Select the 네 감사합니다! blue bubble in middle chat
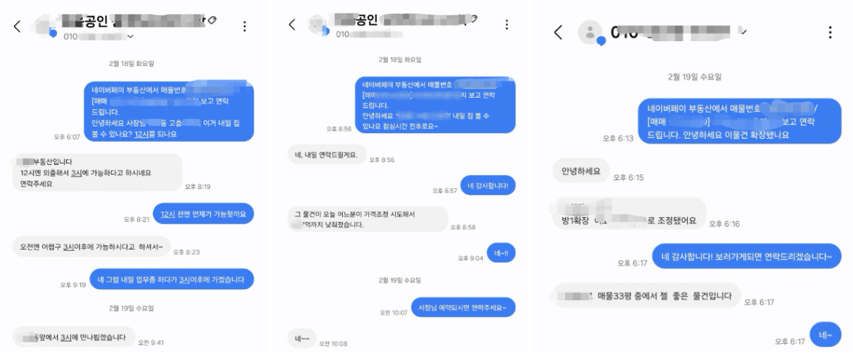This screenshot has height=358, width=853. pyautogui.click(x=488, y=186)
